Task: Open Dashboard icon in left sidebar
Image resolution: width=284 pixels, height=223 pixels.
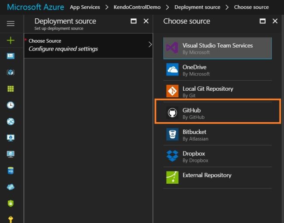Action: [10, 56]
